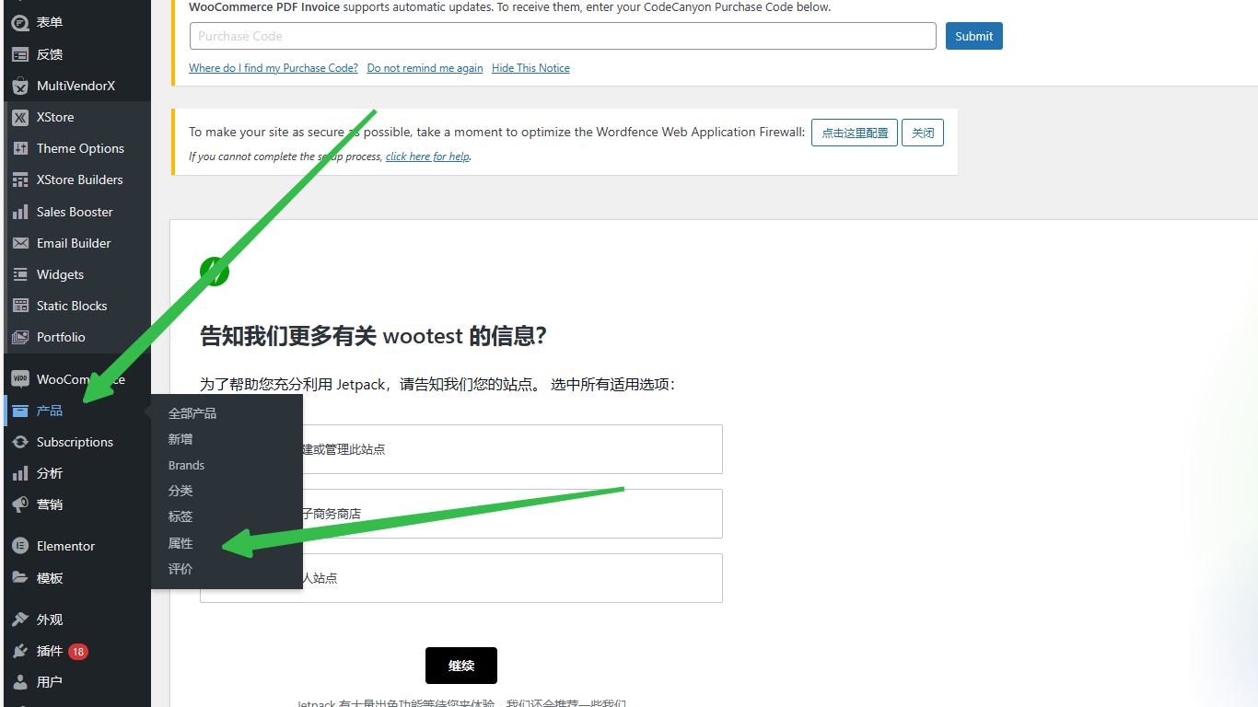Viewport: 1258px width, 707px height.
Task: Select 分类 submenu entry
Action: [181, 491]
